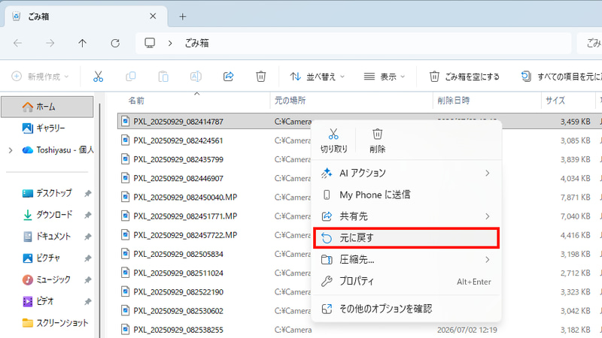Click the Cut scissors icon in toolbar
The width and height of the screenshot is (602, 338).
pos(99,77)
